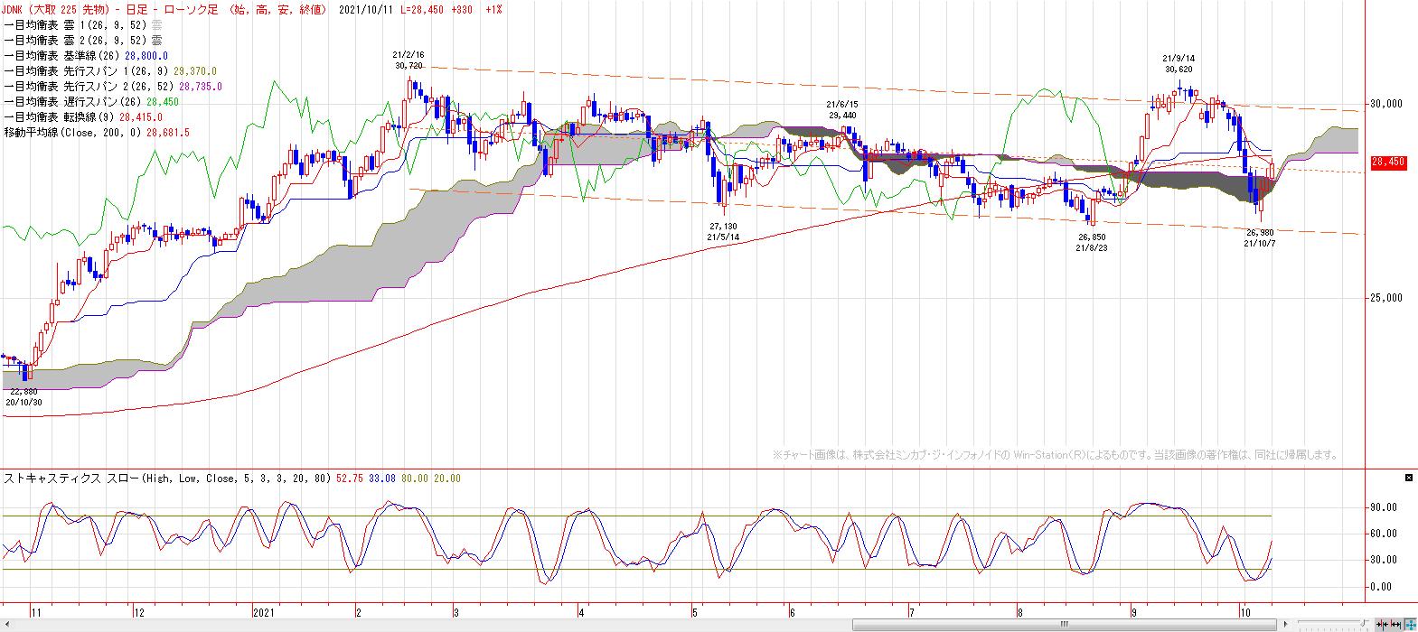Click the month 12 label on time axis

[x=139, y=610]
